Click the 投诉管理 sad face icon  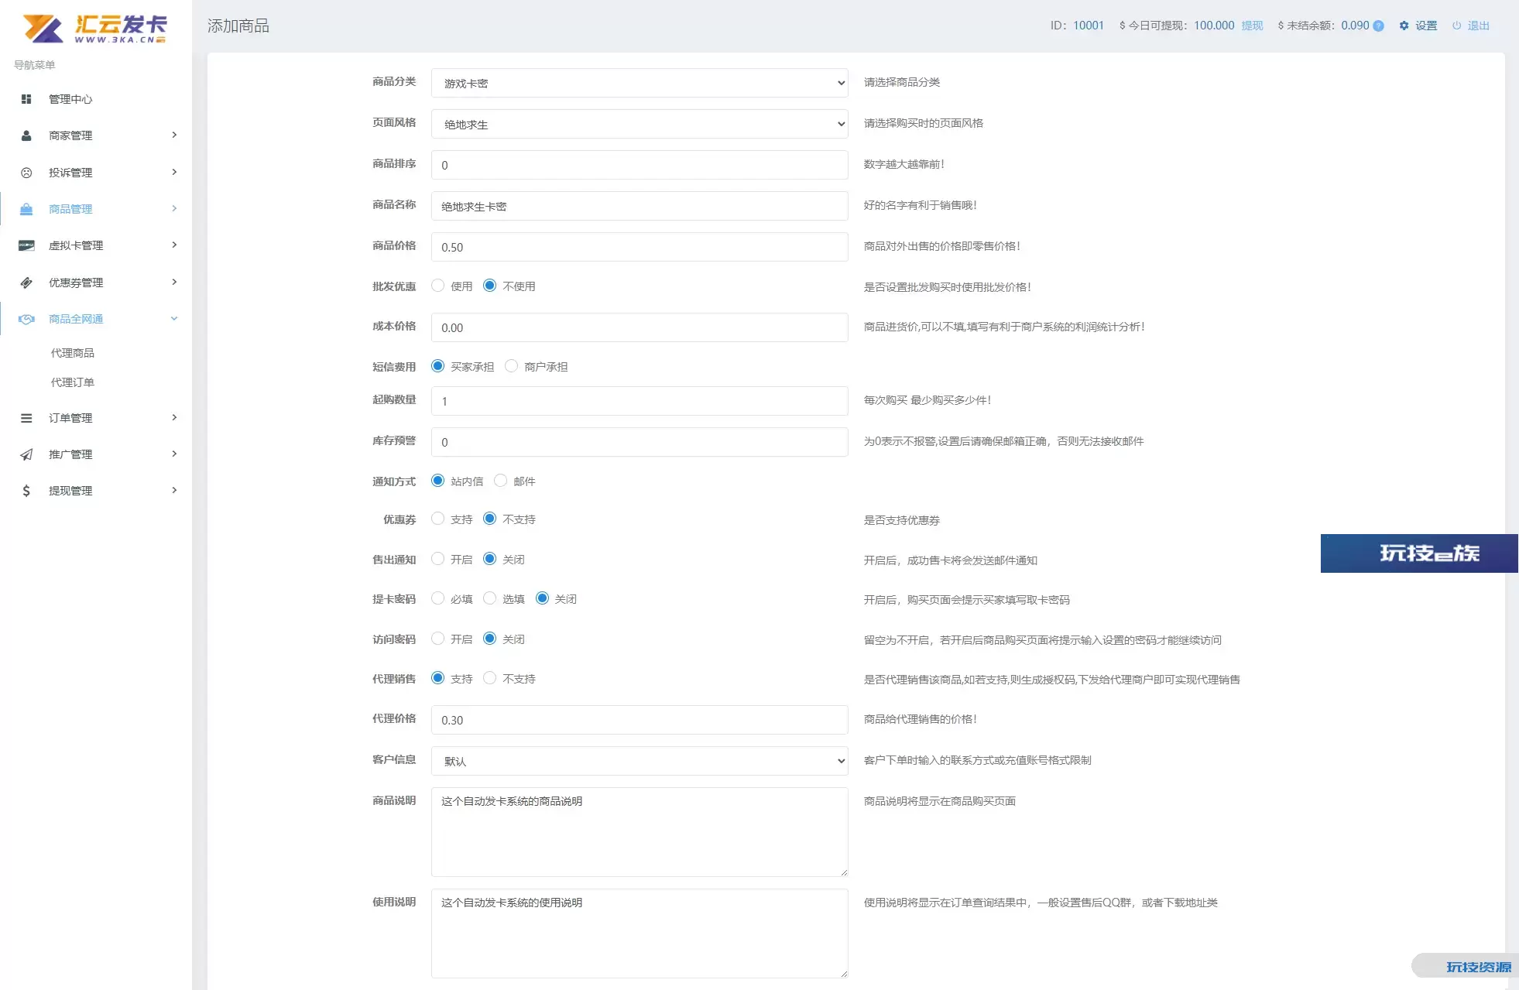tap(26, 173)
